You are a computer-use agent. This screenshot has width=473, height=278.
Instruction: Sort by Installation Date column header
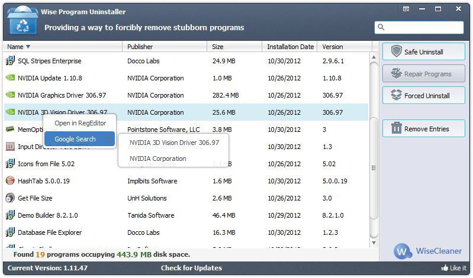(x=290, y=47)
